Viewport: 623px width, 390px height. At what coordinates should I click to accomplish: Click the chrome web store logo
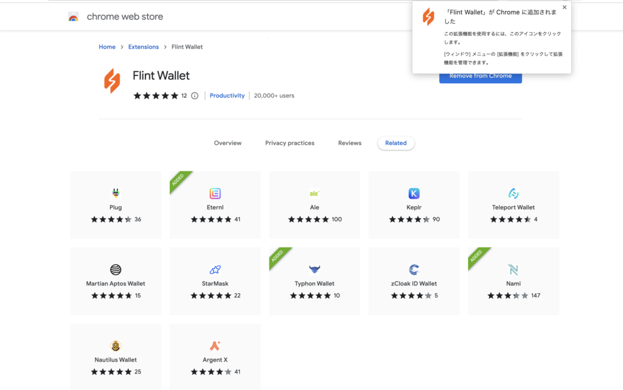tap(74, 16)
